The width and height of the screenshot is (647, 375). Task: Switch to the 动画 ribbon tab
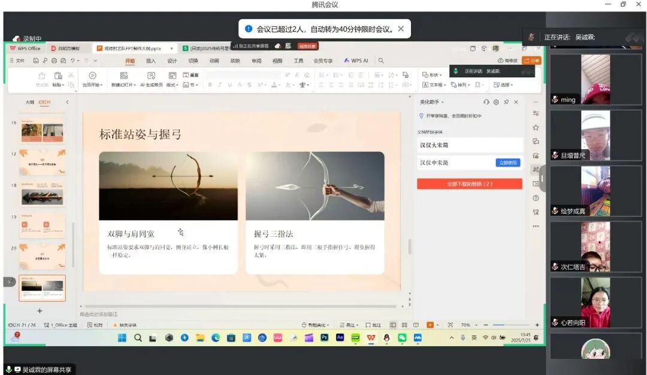214,61
